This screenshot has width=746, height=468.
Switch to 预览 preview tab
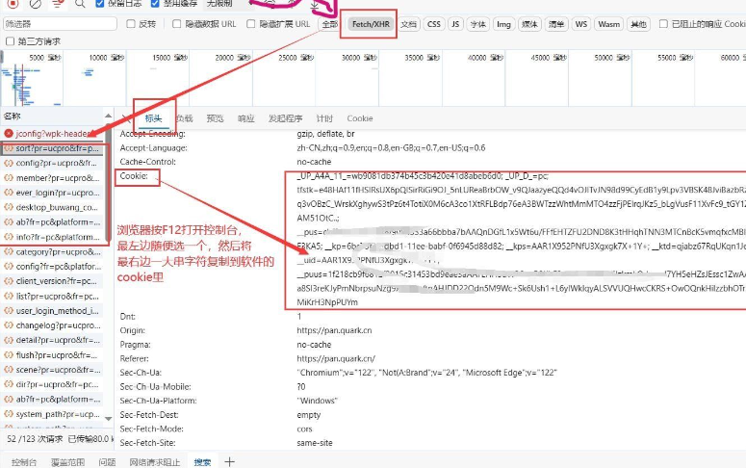tap(215, 118)
